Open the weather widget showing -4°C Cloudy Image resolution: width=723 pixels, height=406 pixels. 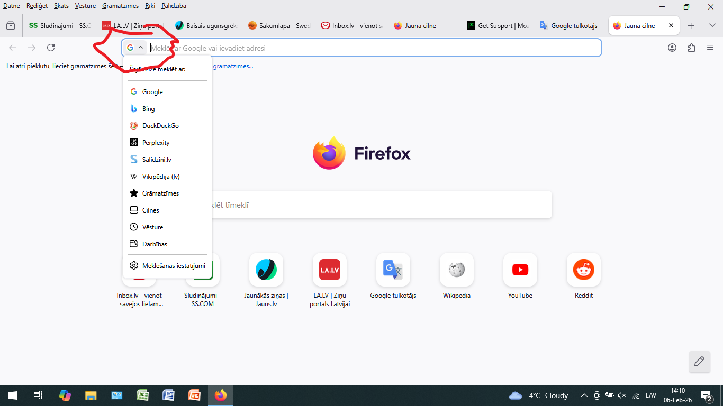[x=539, y=395]
